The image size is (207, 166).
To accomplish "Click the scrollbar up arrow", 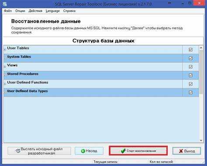I will [201, 48].
